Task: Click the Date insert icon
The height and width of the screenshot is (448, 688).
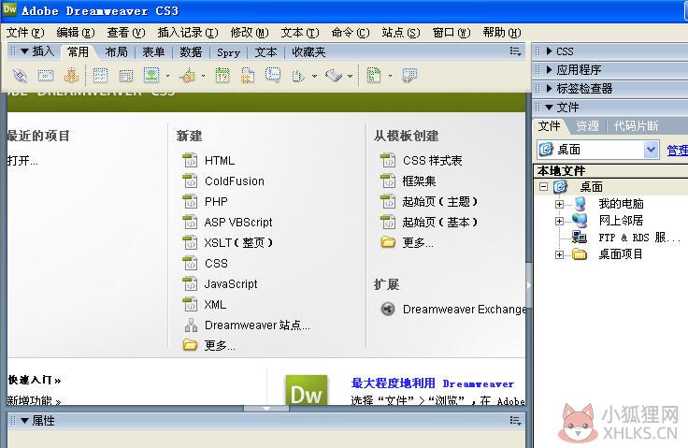Action: point(222,76)
